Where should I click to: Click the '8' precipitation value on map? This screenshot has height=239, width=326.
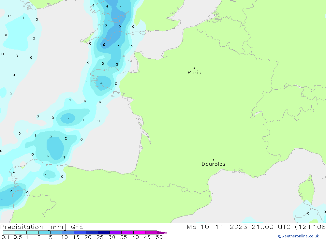[x=104, y=45]
